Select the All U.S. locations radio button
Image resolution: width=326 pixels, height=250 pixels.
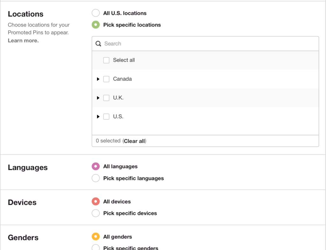click(x=96, y=13)
